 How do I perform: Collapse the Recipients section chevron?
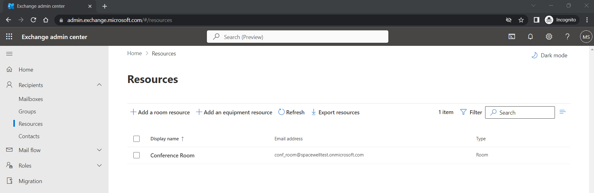tap(99, 85)
